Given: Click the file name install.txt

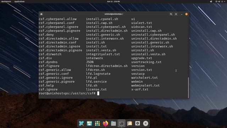Looking at the screenshot, I should coord(96,47).
